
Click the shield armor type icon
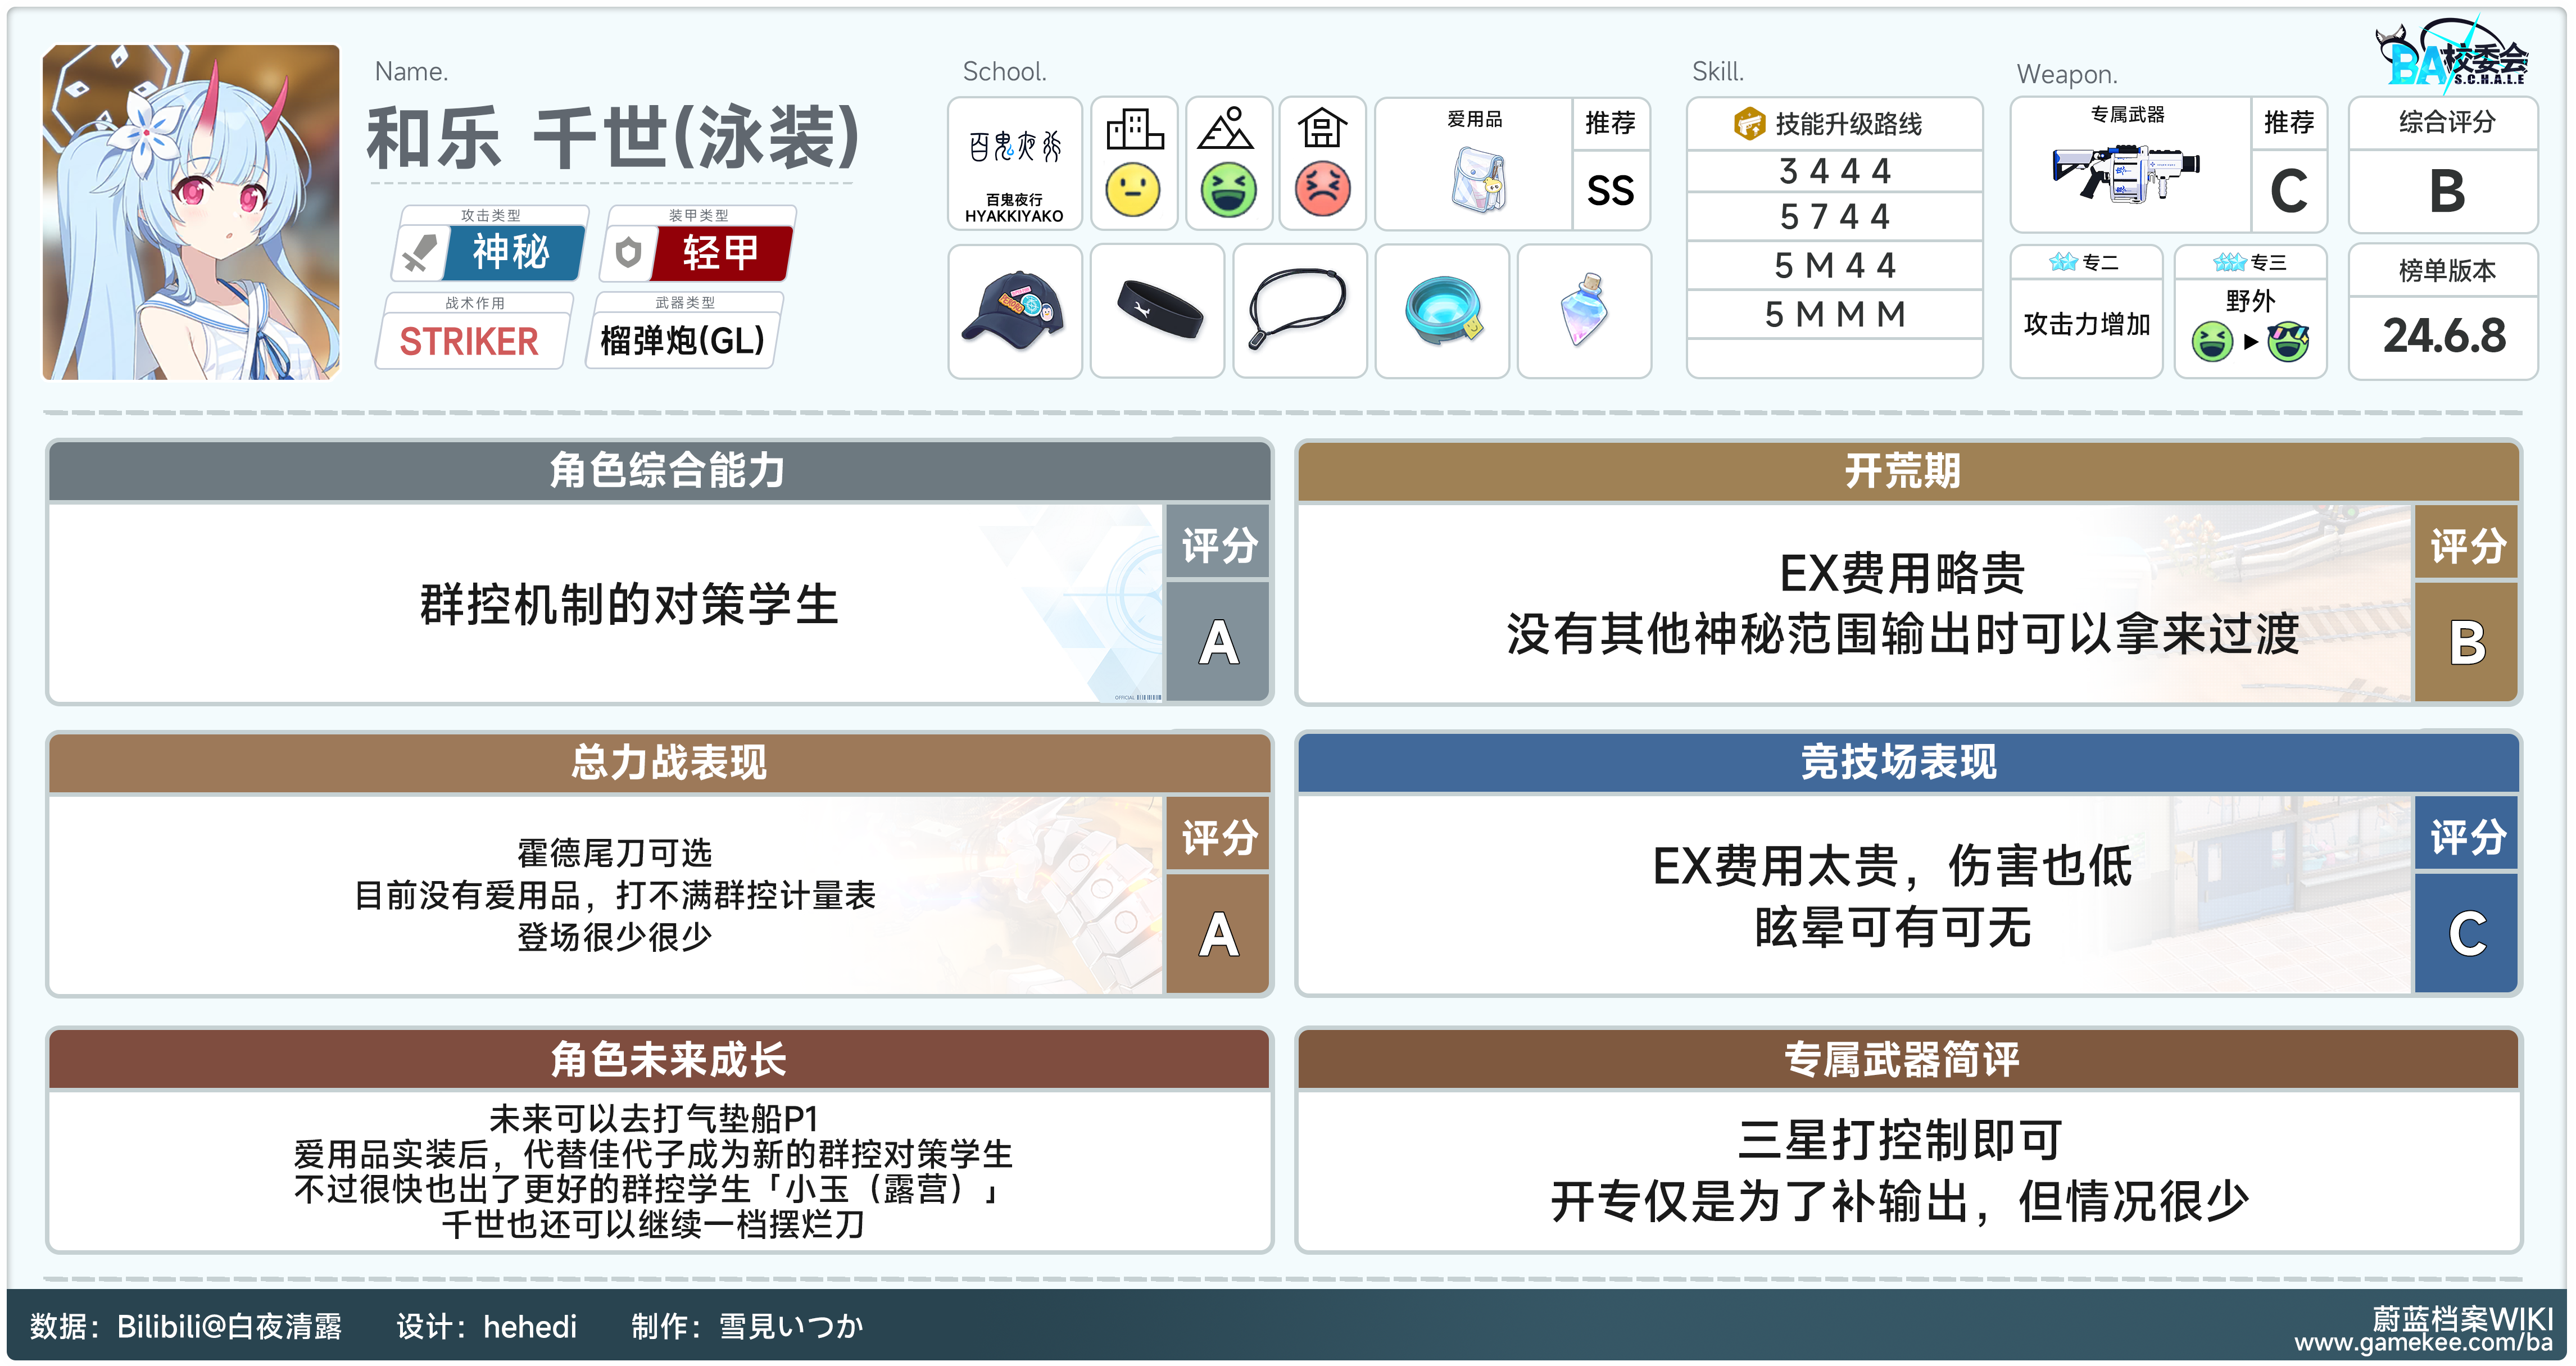(x=628, y=253)
